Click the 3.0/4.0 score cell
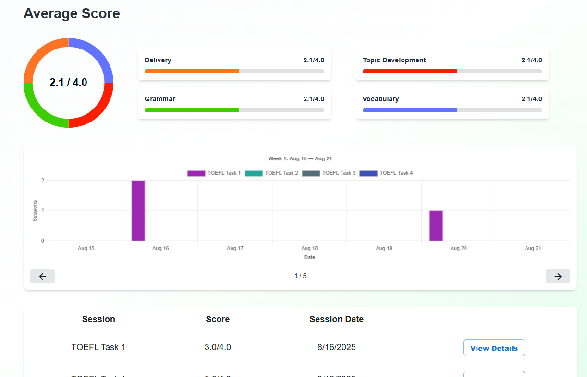This screenshot has width=587, height=377. point(218,347)
